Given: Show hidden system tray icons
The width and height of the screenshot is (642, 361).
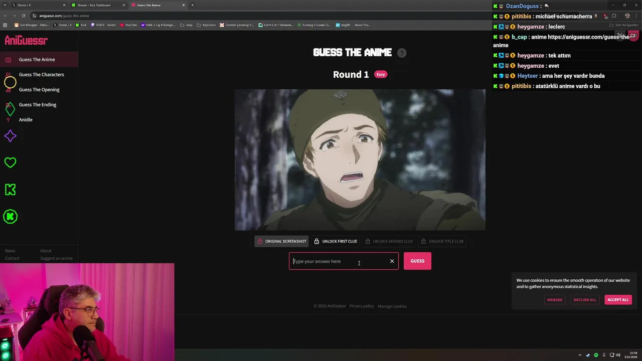Looking at the screenshot, I should tap(580, 355).
